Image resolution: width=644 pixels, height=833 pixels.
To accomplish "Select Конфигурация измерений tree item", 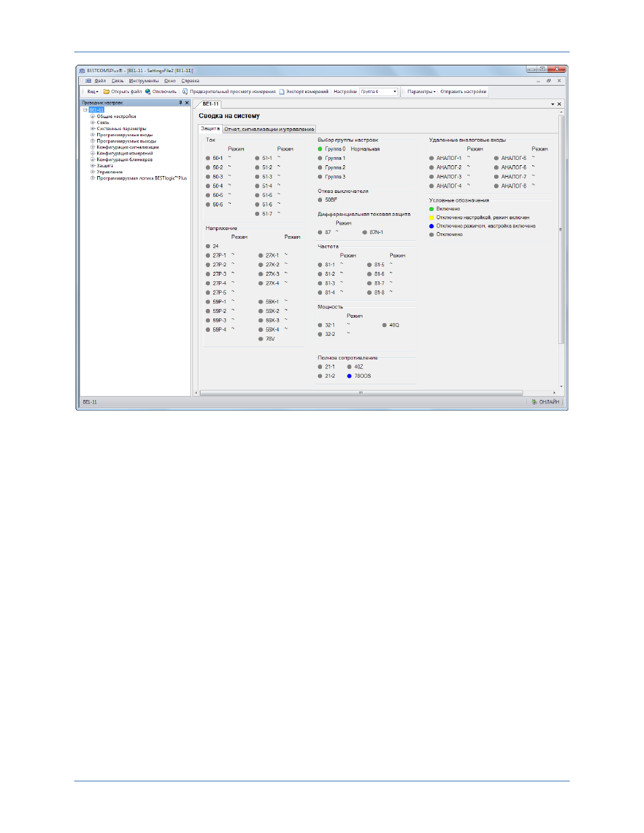I will (x=125, y=153).
